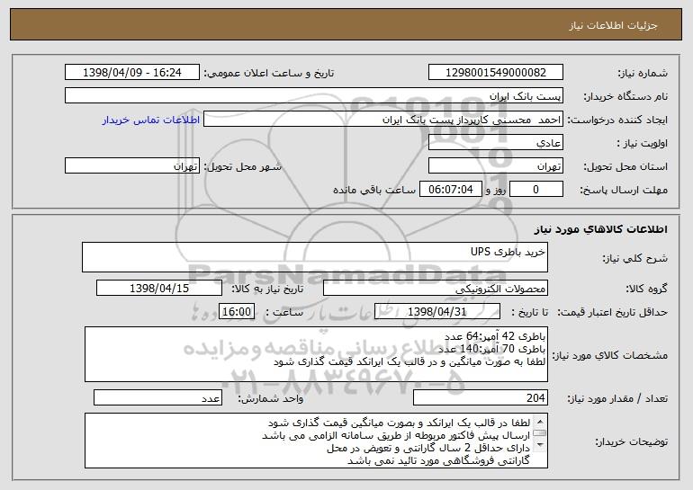Click the buyer name field پست بانک ایران

tap(314, 96)
